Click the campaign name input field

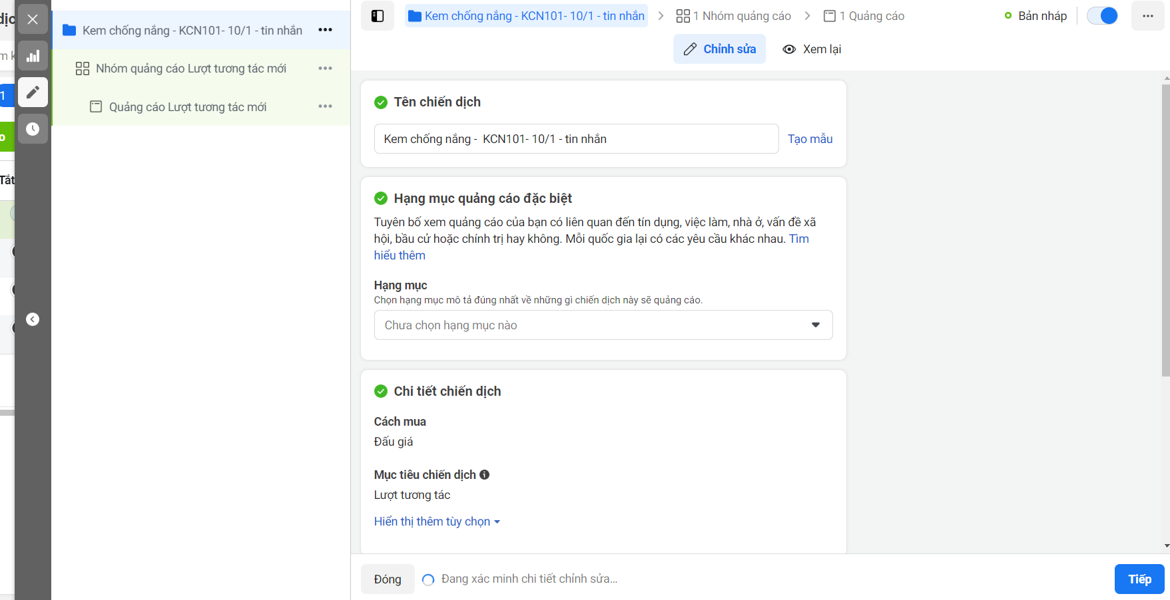click(x=577, y=139)
